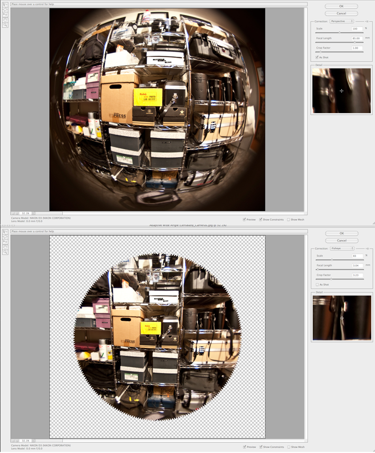Select the Move tool in the upper dialog
This screenshot has width=375, height=453.
(5, 15)
